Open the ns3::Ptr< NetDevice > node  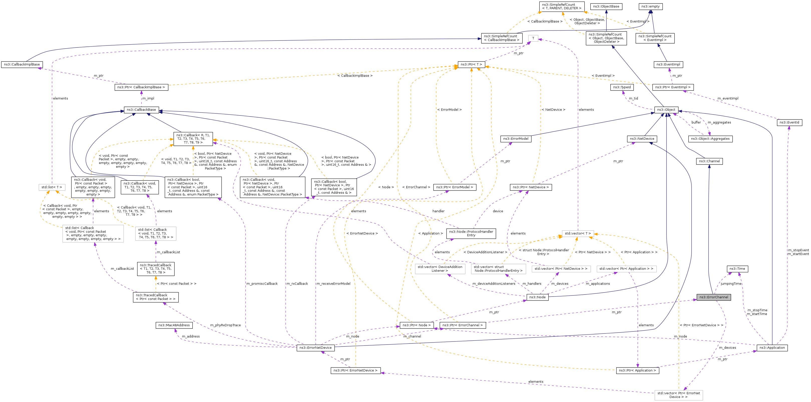(x=530, y=187)
